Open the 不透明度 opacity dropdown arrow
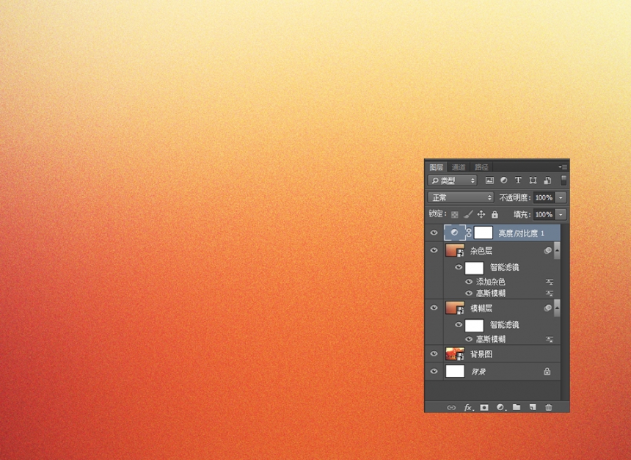Screen dimensions: 631x460 561,197
